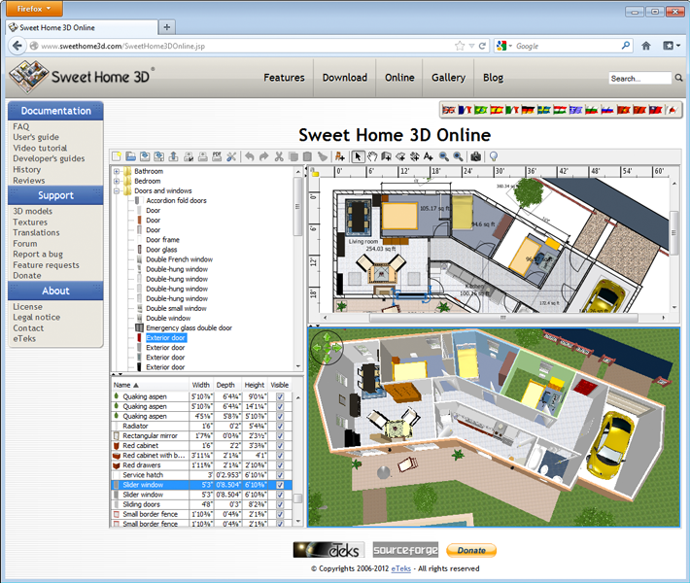Select the Sweet Home 3D Online tab
Image resolution: width=690 pixels, height=583 pixels.
(83, 27)
